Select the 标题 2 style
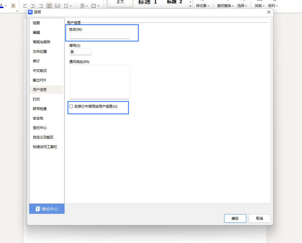The width and height of the screenshot is (302, 243). point(174,2)
